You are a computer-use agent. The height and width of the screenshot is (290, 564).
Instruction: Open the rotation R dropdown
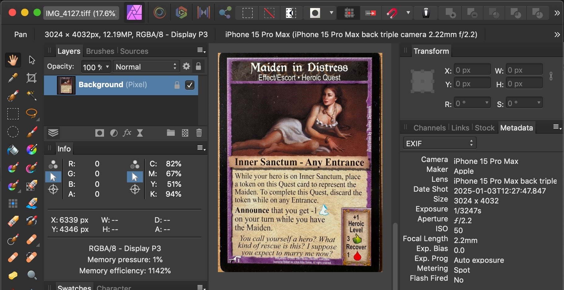(487, 103)
